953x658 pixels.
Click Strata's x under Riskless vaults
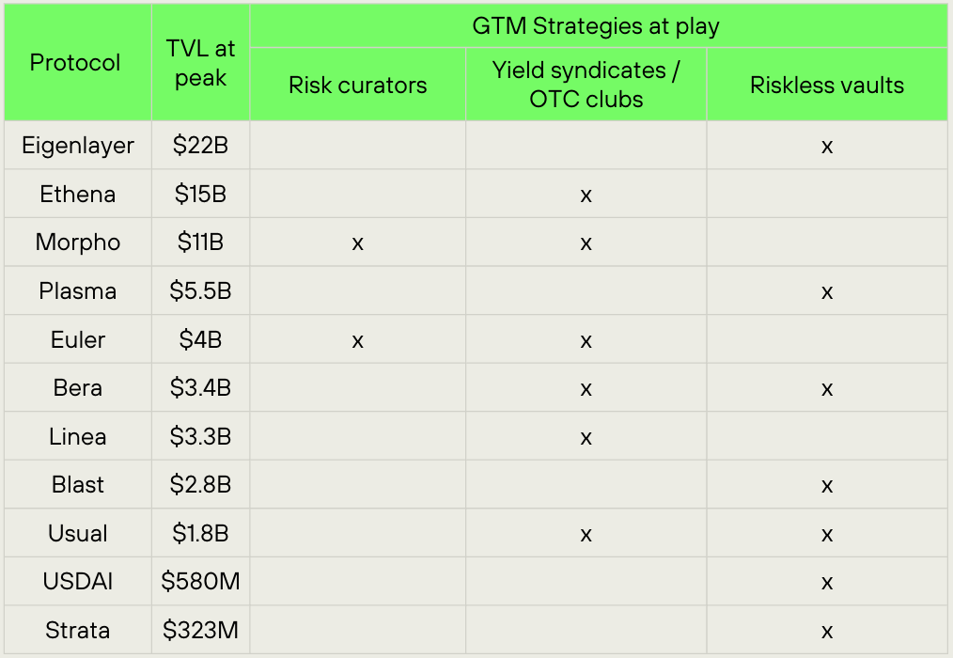pos(827,631)
